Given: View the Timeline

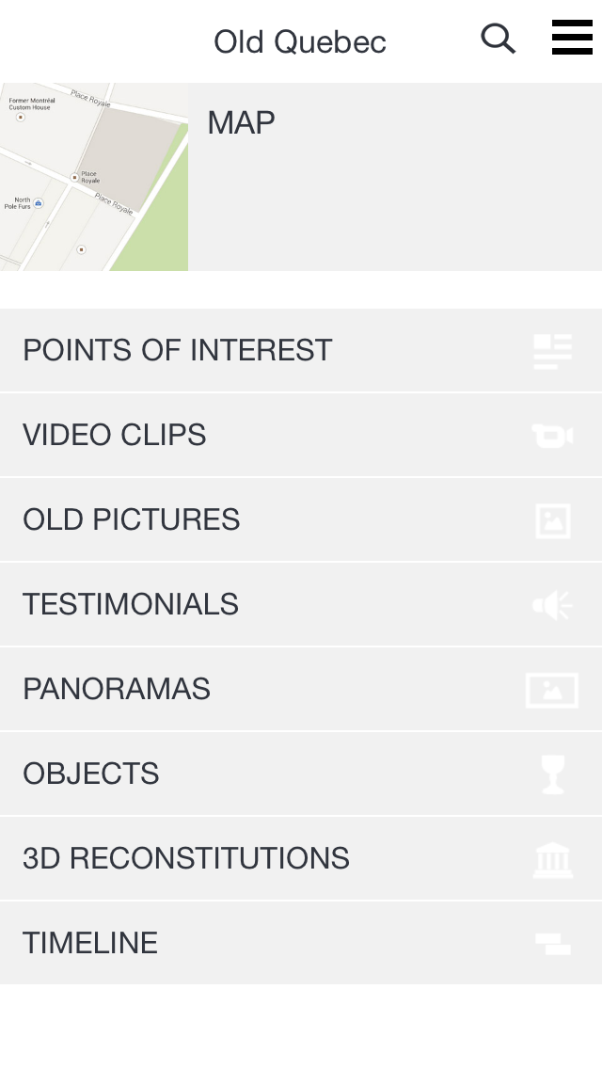Looking at the screenshot, I should coord(301,943).
